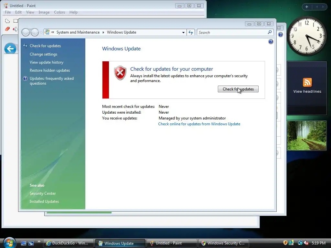Click the 5:19 PM taskbar clock
The height and width of the screenshot is (248, 331).
[318, 243]
